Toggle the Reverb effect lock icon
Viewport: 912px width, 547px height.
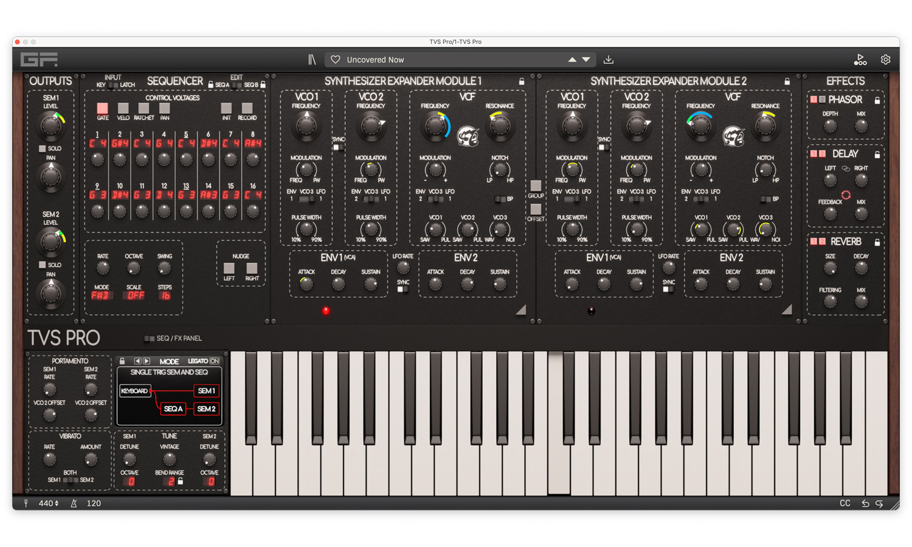point(877,242)
